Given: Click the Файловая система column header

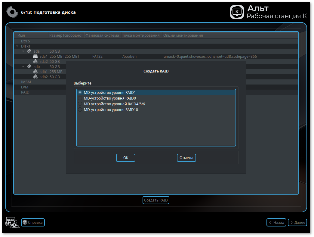Looking at the screenshot, I should click(102, 35).
